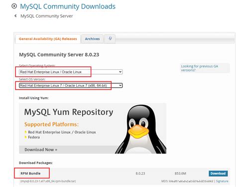Click the Supported Platforms heading

click(x=51, y=124)
